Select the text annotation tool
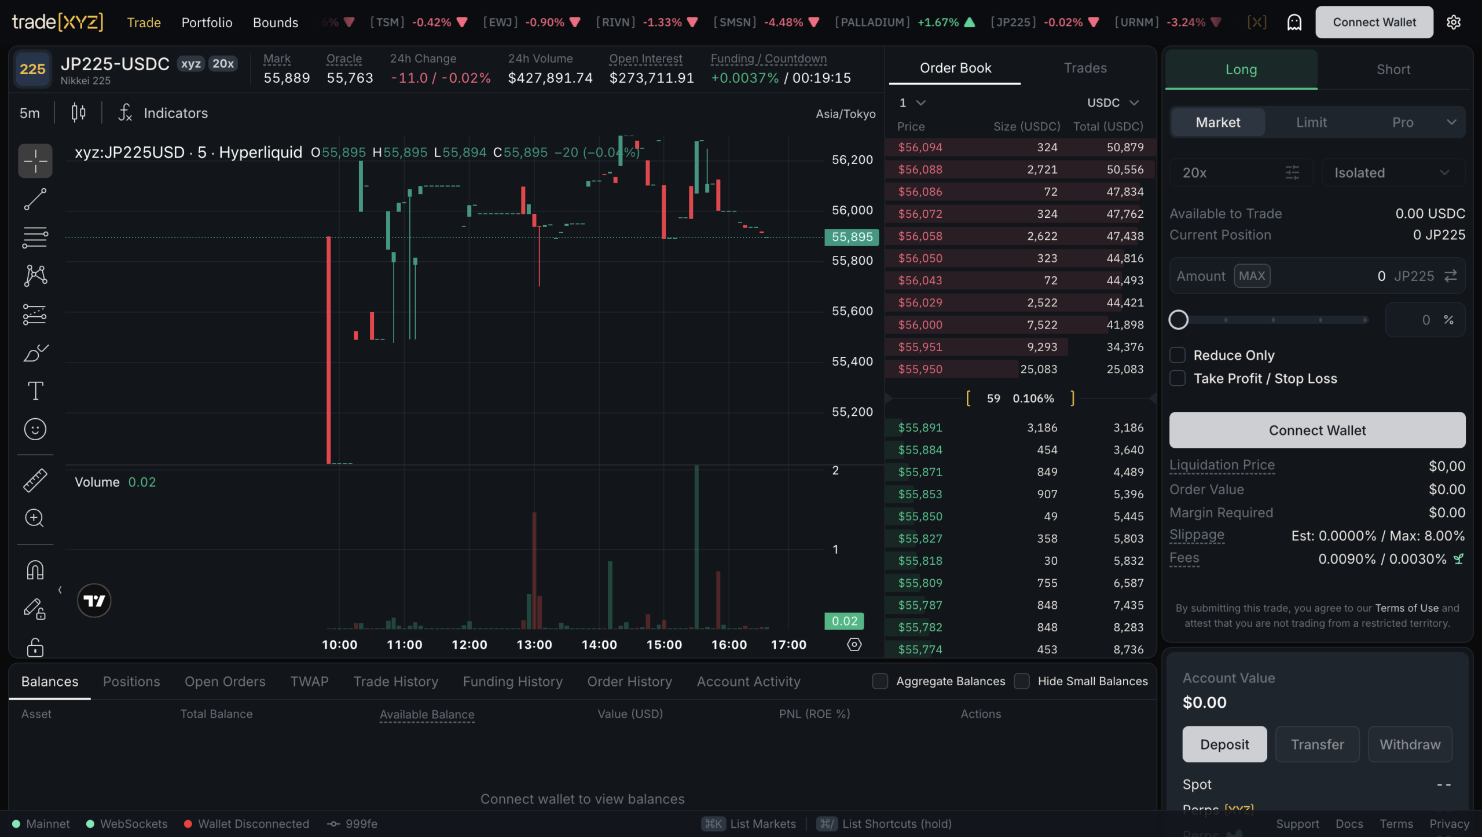 pyautogui.click(x=35, y=391)
